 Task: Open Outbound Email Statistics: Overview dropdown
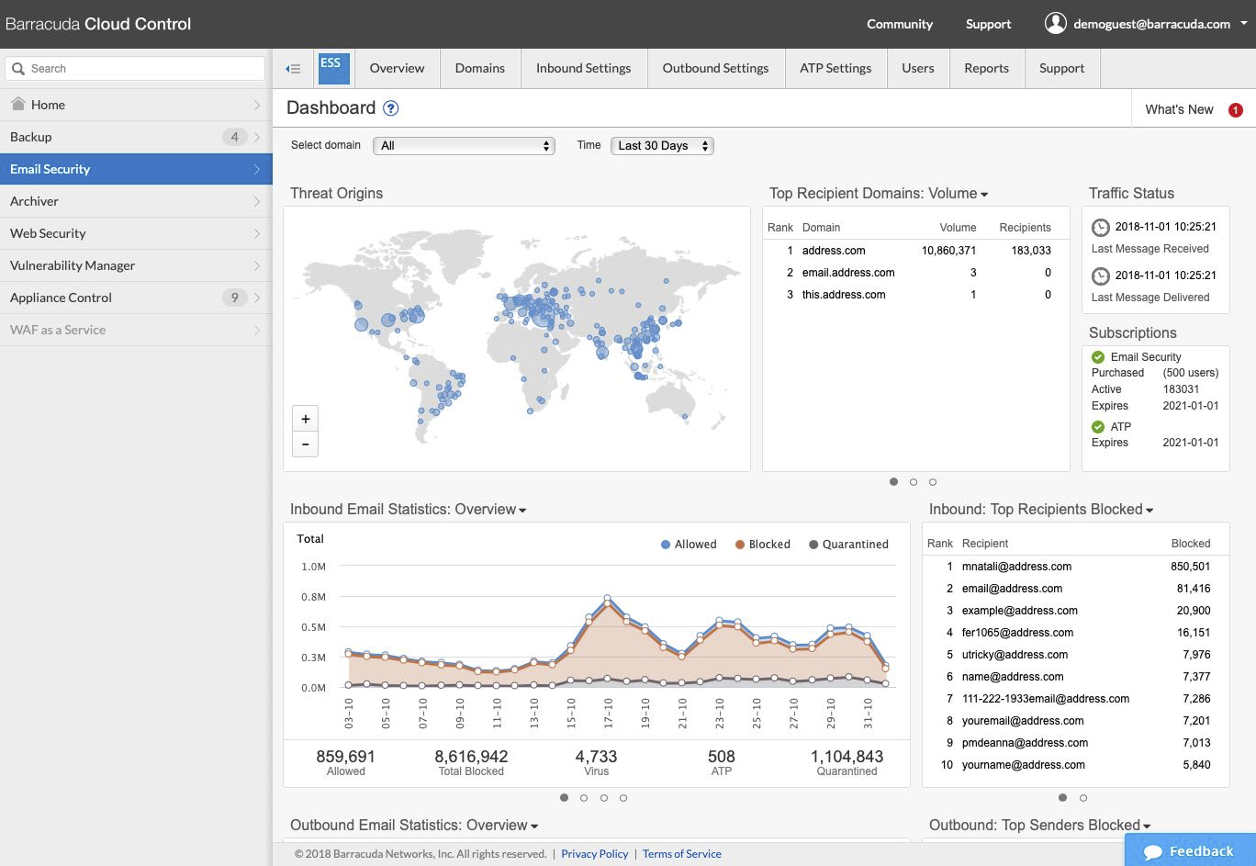(414, 826)
